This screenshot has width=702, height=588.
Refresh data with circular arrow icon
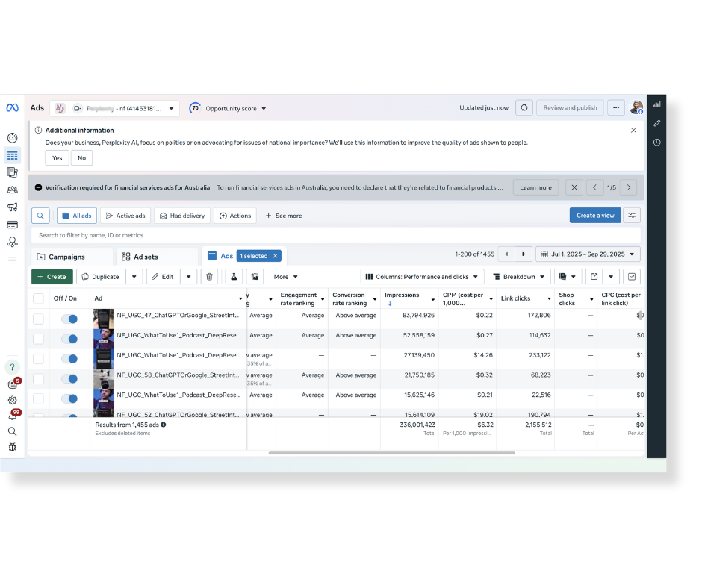[x=524, y=108]
